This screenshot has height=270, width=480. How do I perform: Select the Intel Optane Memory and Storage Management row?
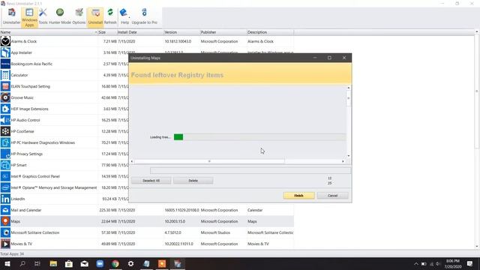pyautogui.click(x=147, y=187)
